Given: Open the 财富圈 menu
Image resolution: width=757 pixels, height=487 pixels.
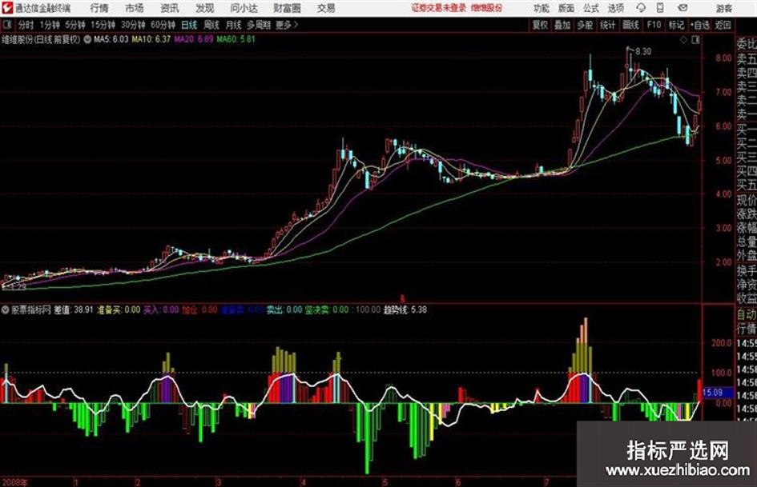Looking at the screenshot, I should [287, 8].
